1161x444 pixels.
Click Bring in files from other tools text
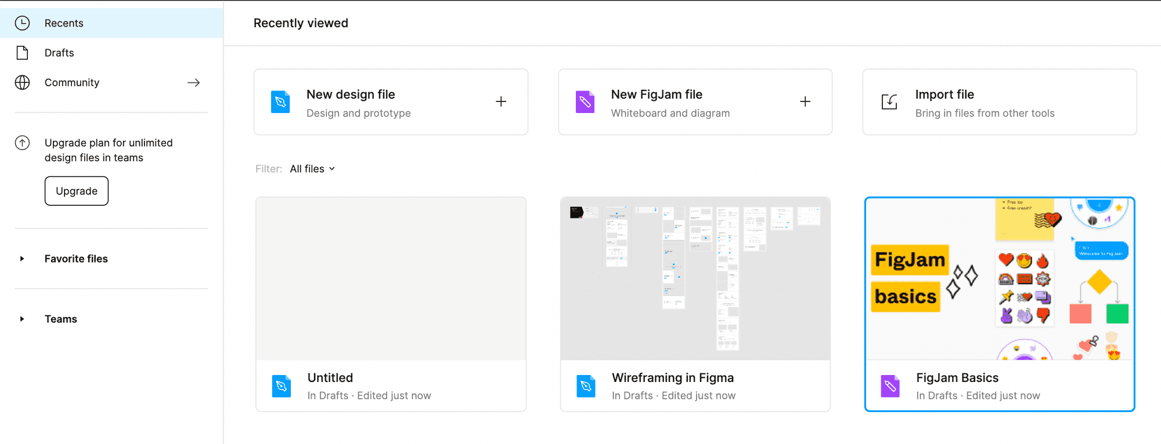coord(985,113)
